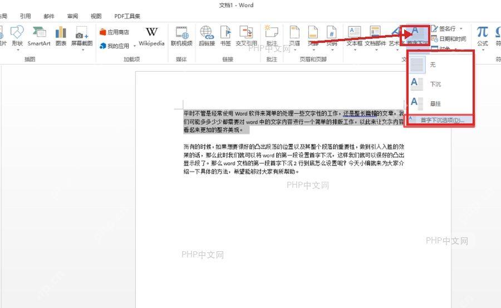Click the Page Number (页码) icon
This screenshot has height=308, width=501.
pos(332,32)
